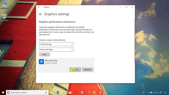Show hidden system tray icons
Image resolution: width=169 pixels, height=95 pixels.
pyautogui.click(x=148, y=92)
